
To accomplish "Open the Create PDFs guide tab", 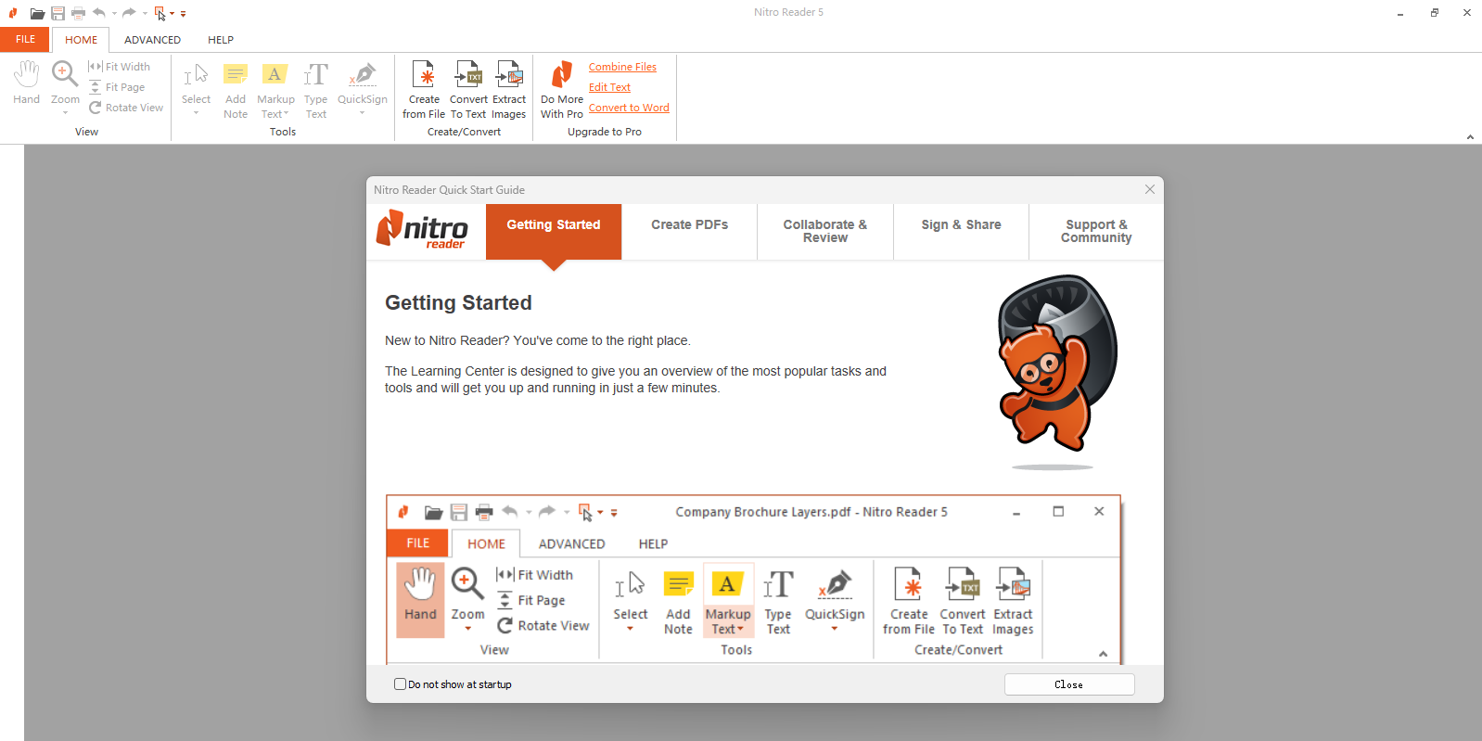I will (689, 225).
